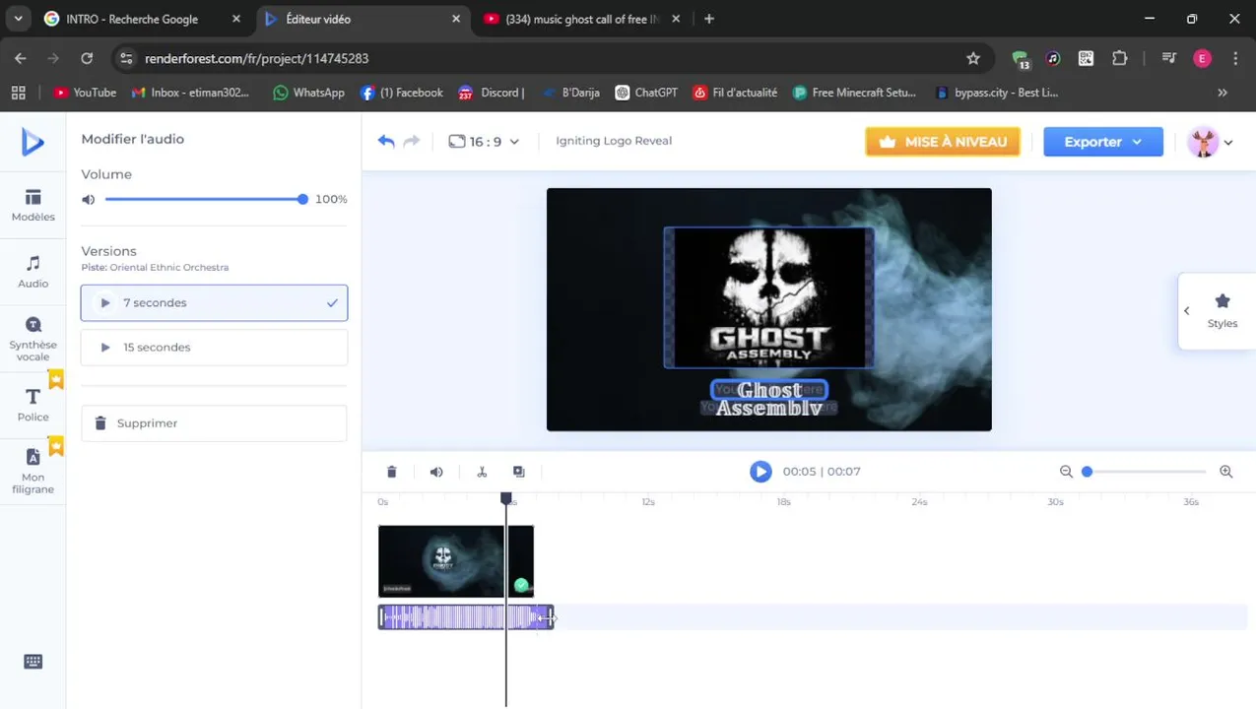
Task: Open the WhatsApp bookmark
Action: coord(308,93)
